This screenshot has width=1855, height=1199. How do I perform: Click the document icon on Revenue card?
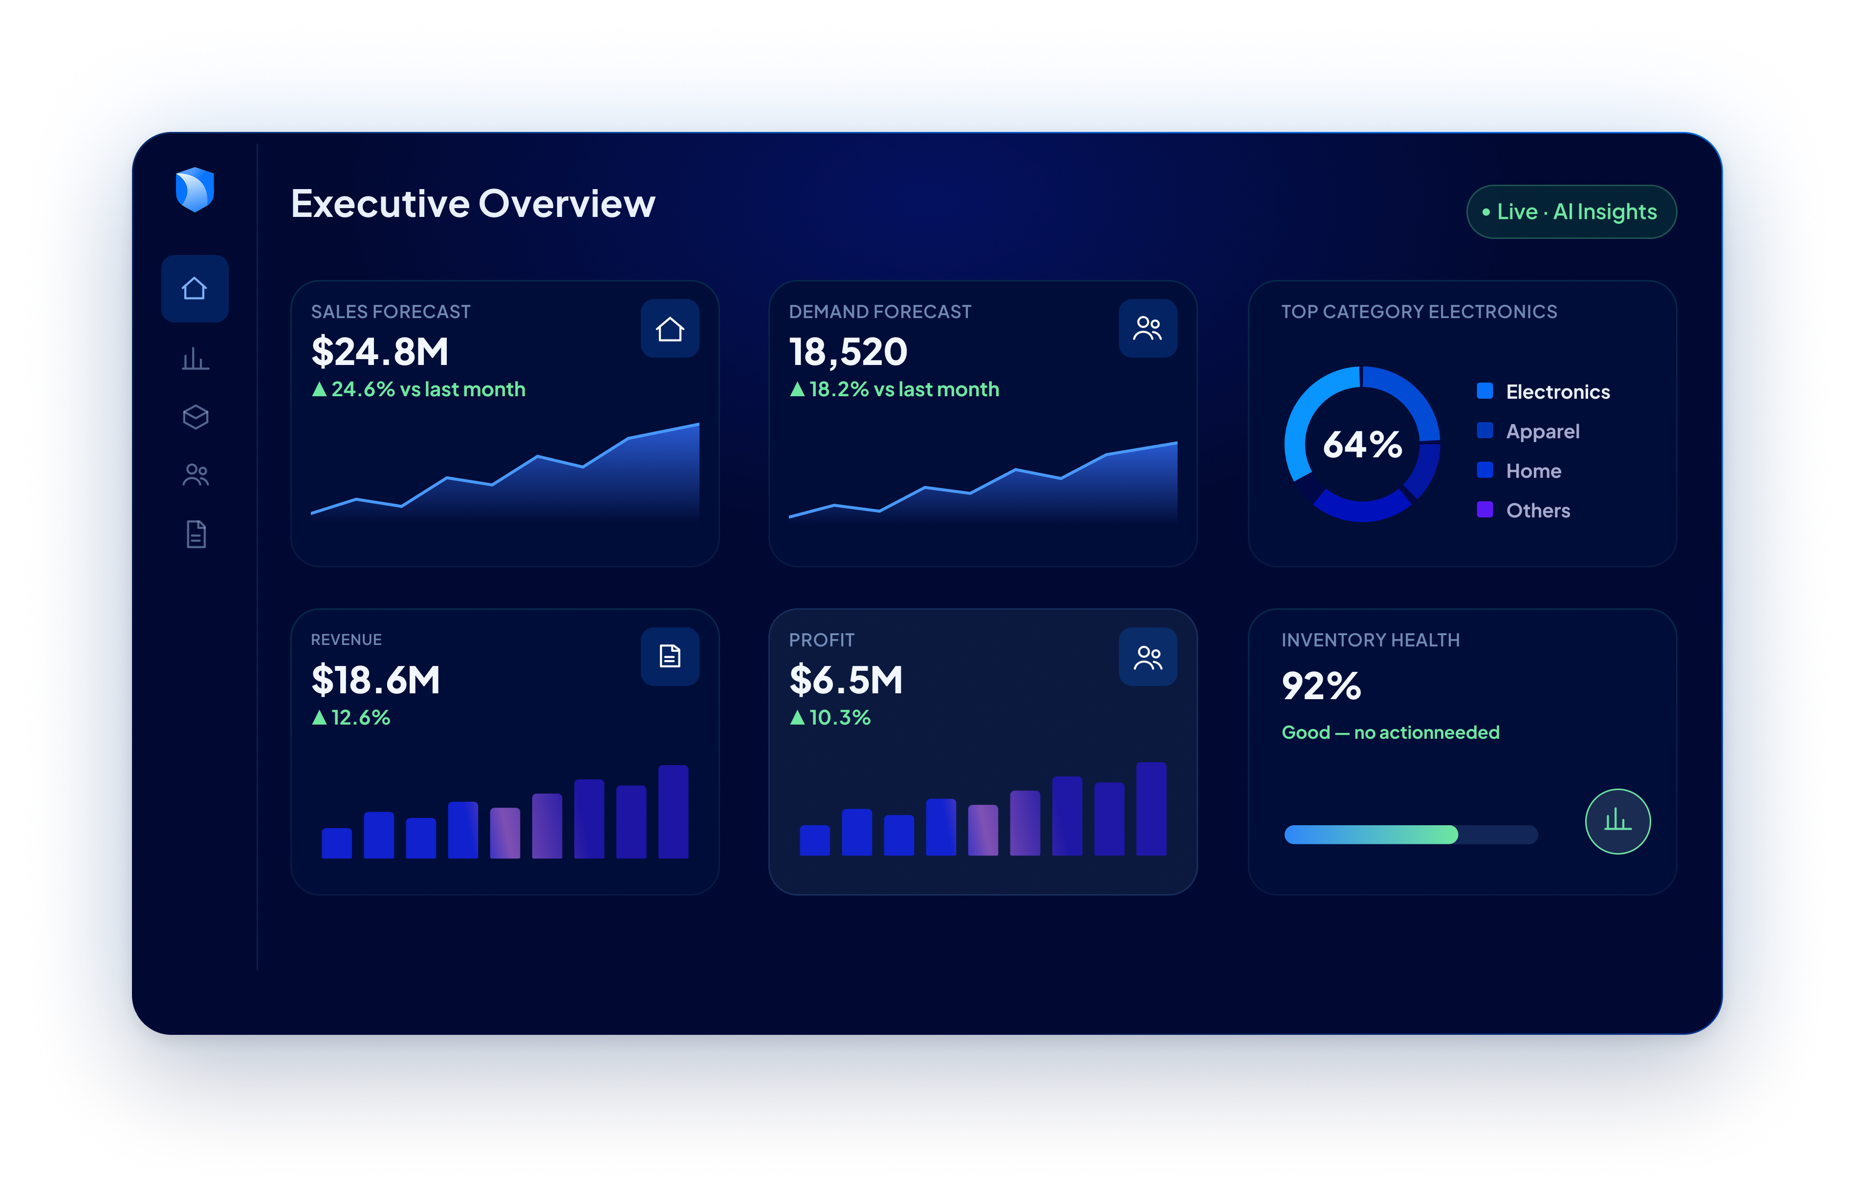pyautogui.click(x=670, y=656)
